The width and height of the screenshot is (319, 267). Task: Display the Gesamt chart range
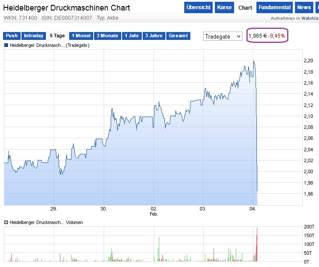click(178, 36)
